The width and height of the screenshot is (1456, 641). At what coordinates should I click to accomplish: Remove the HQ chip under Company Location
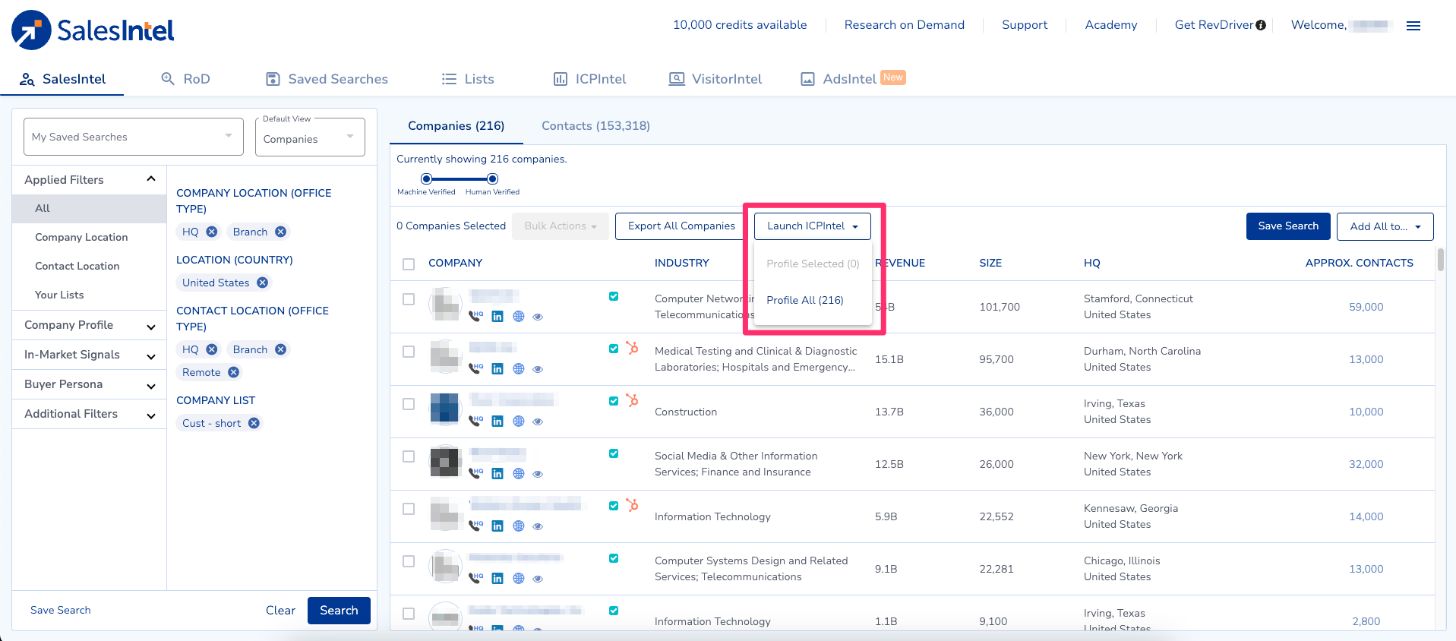click(x=212, y=232)
